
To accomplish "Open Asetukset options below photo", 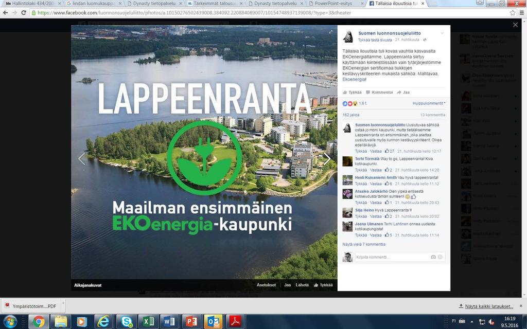I will pos(266,285).
